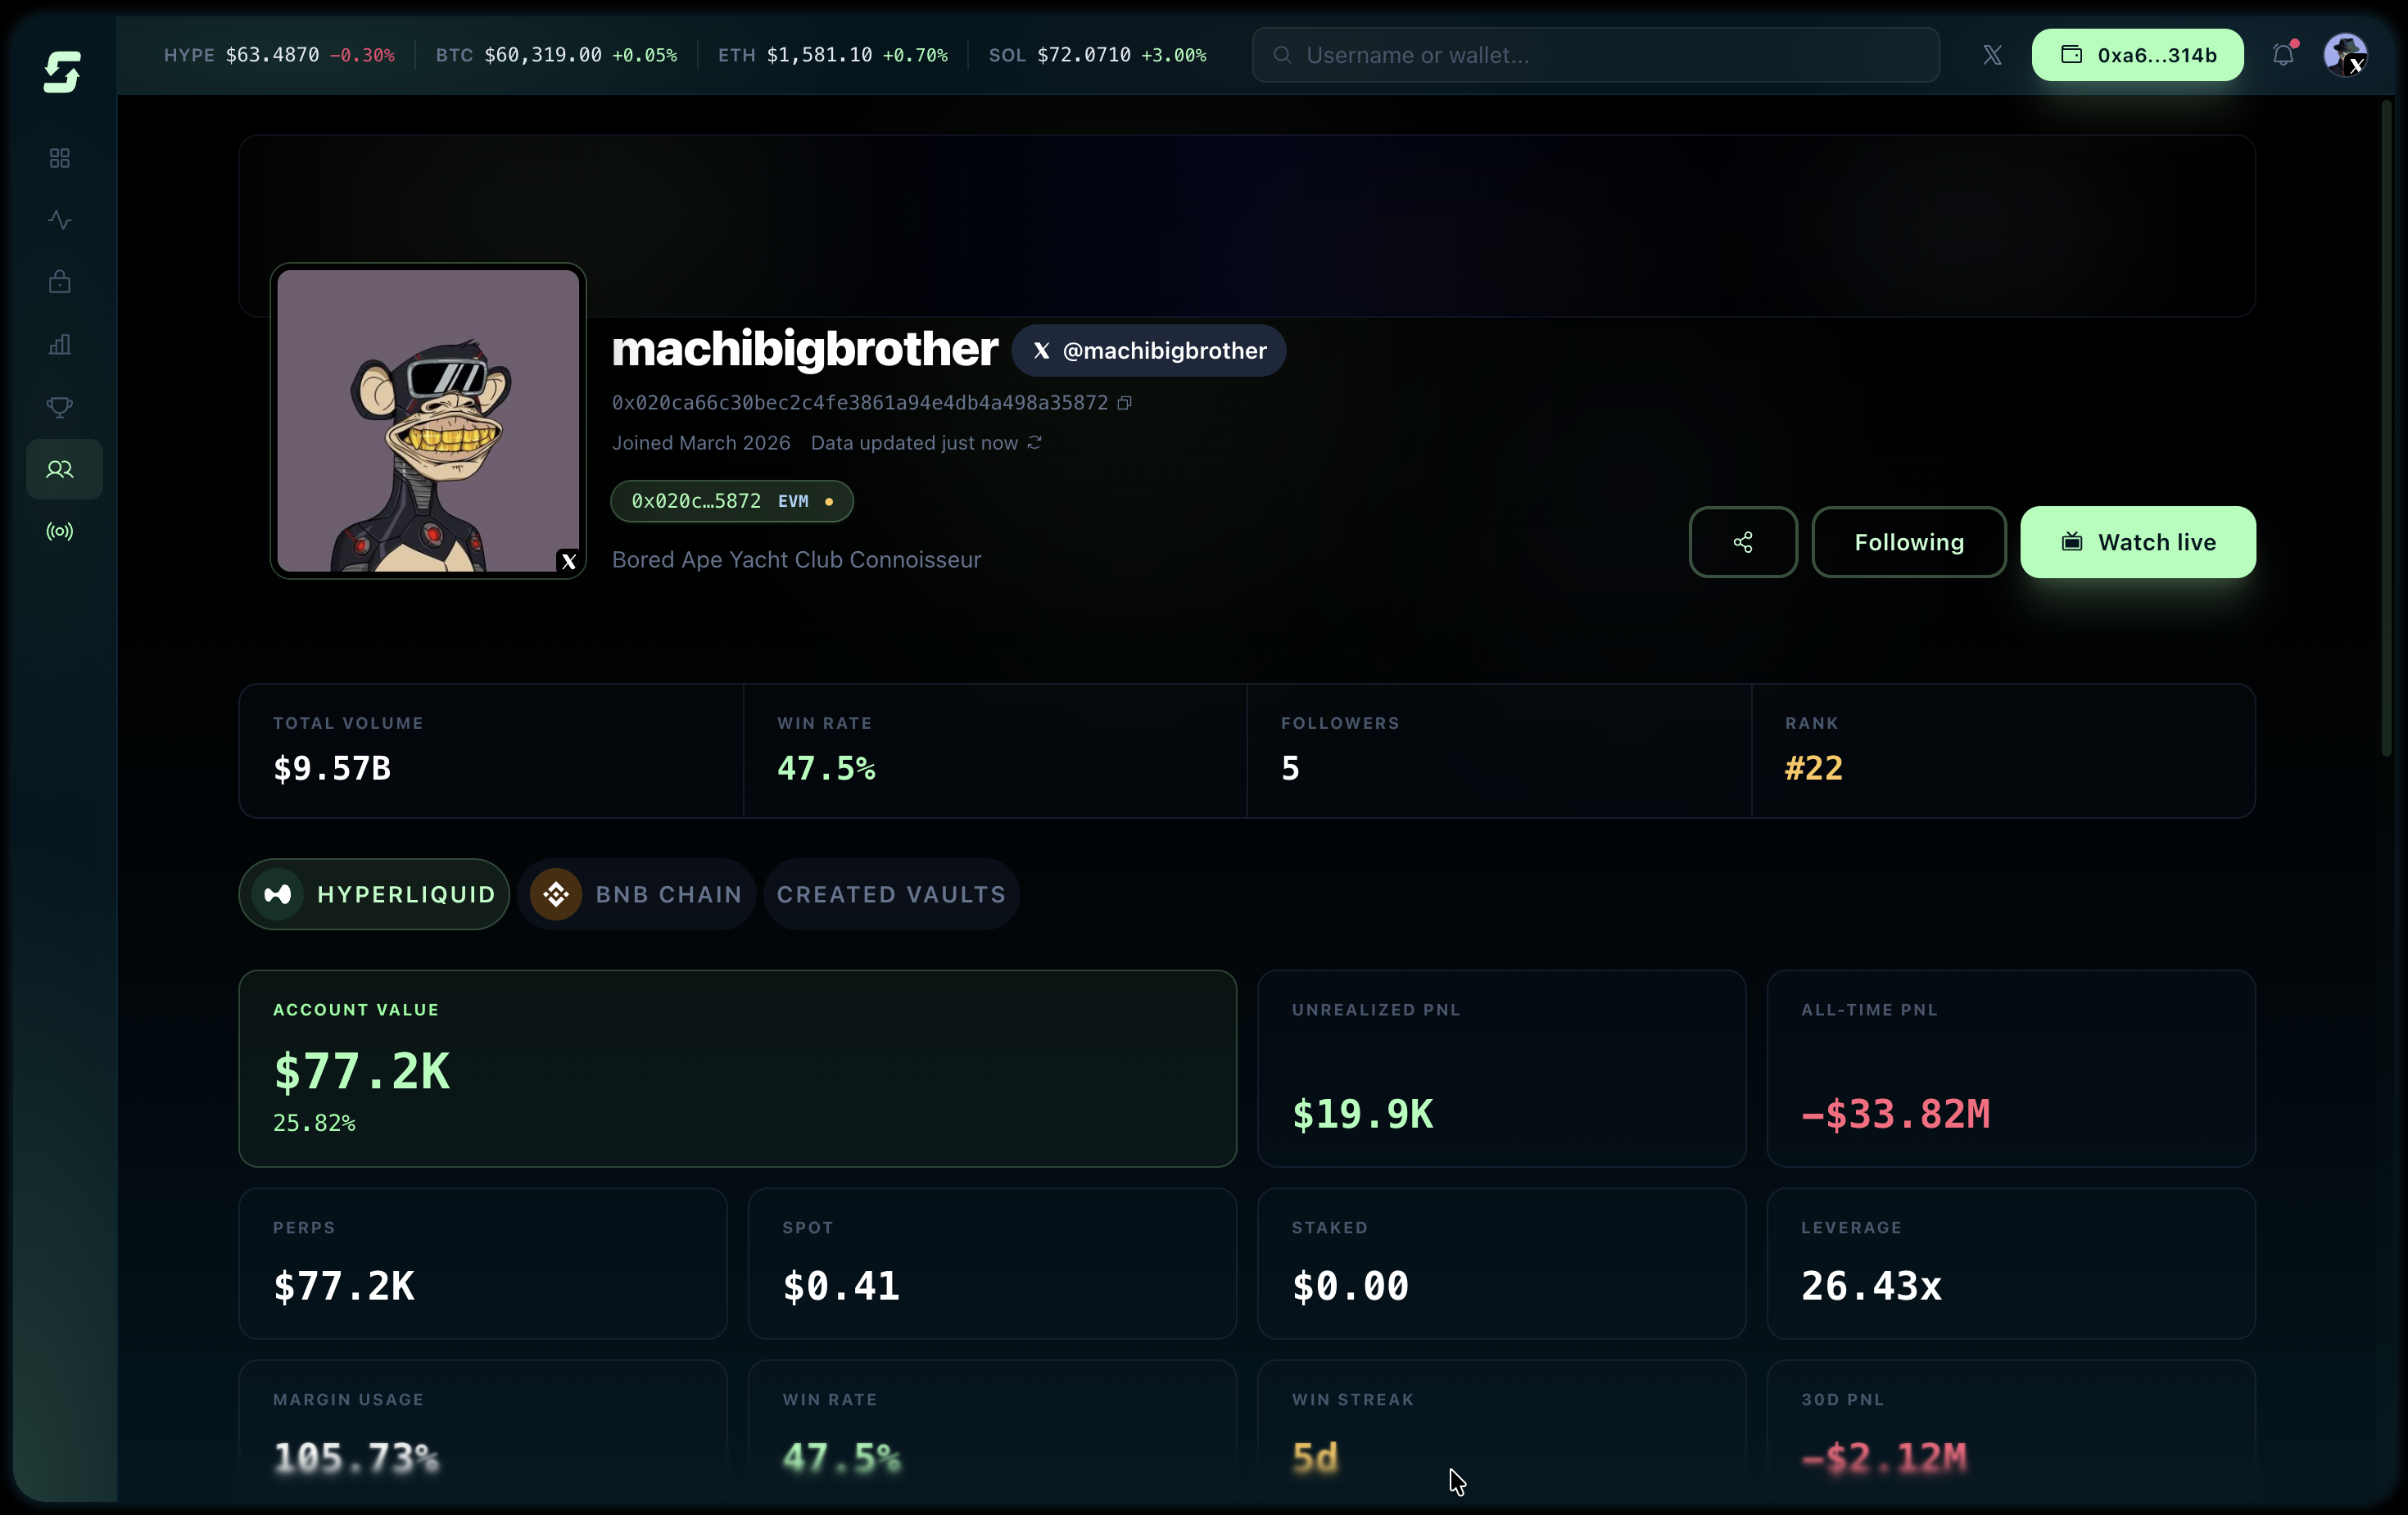The image size is (2408, 1515).
Task: Click the page vertical scrollbar
Action: tap(2386, 430)
